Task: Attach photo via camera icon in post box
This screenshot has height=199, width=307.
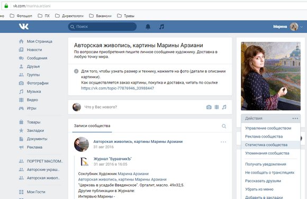Action: click(209, 107)
